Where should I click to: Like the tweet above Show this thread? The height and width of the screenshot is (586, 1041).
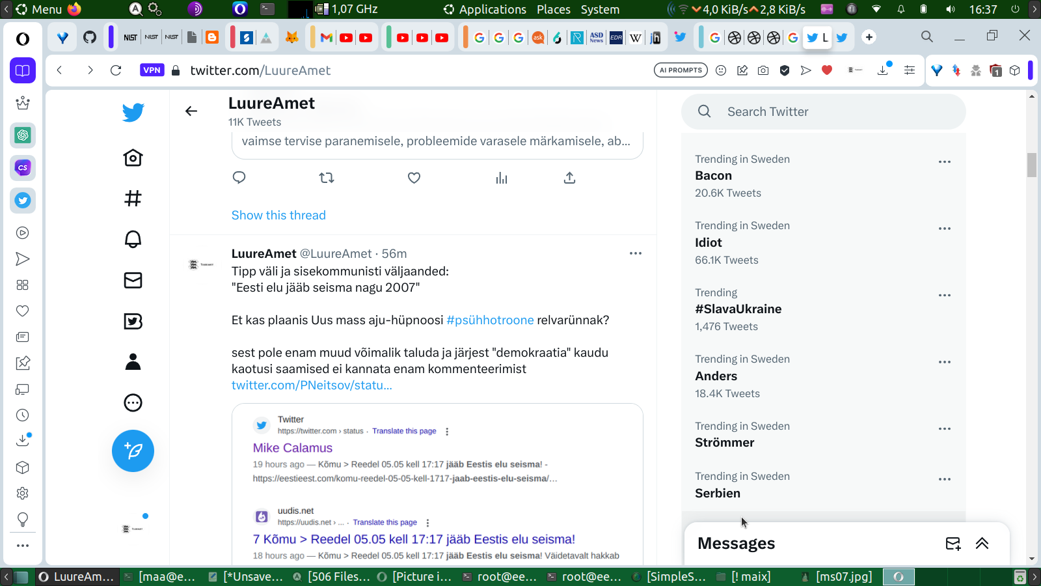(414, 178)
